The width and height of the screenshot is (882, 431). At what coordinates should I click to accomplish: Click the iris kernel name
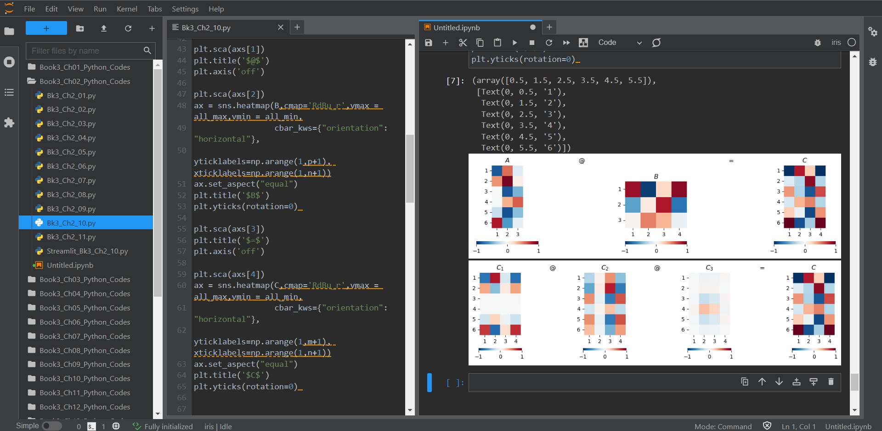pyautogui.click(x=836, y=43)
